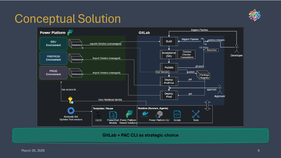Select the green GitLab + PAC CLI banner
This screenshot has height=158, width=281.
pyautogui.click(x=140, y=135)
